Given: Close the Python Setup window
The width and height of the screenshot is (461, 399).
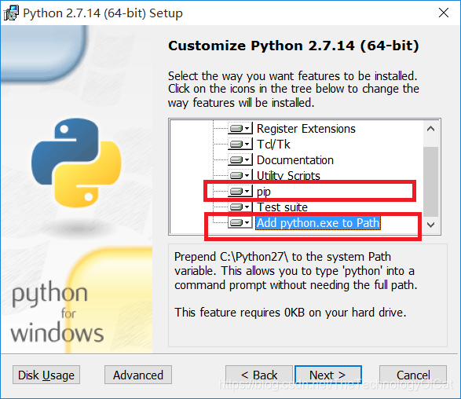Looking at the screenshot, I should pyautogui.click(x=444, y=13).
